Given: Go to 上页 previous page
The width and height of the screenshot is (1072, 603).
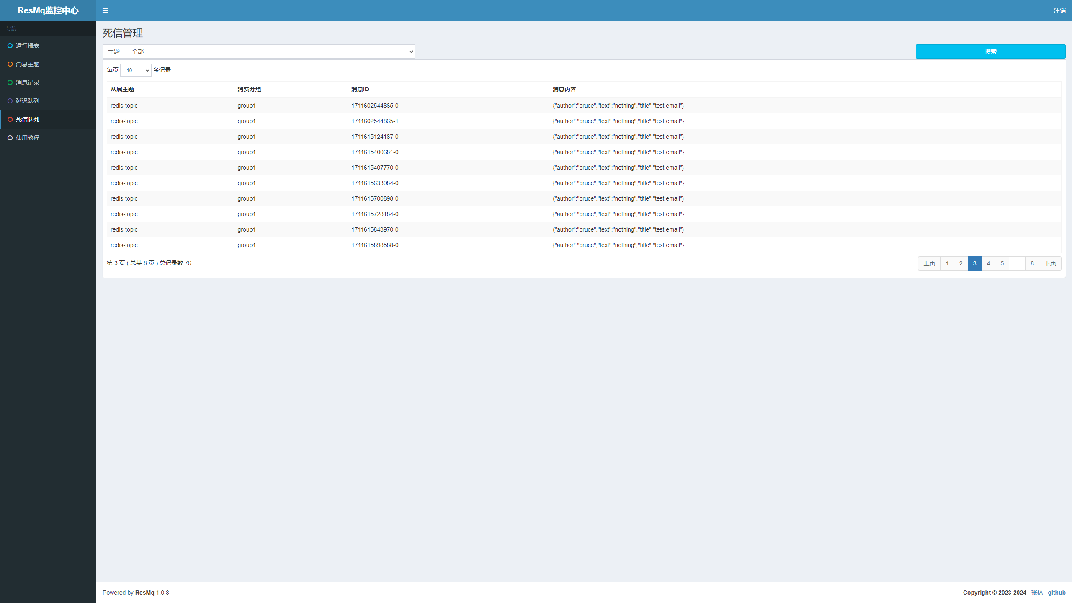Looking at the screenshot, I should click(929, 263).
